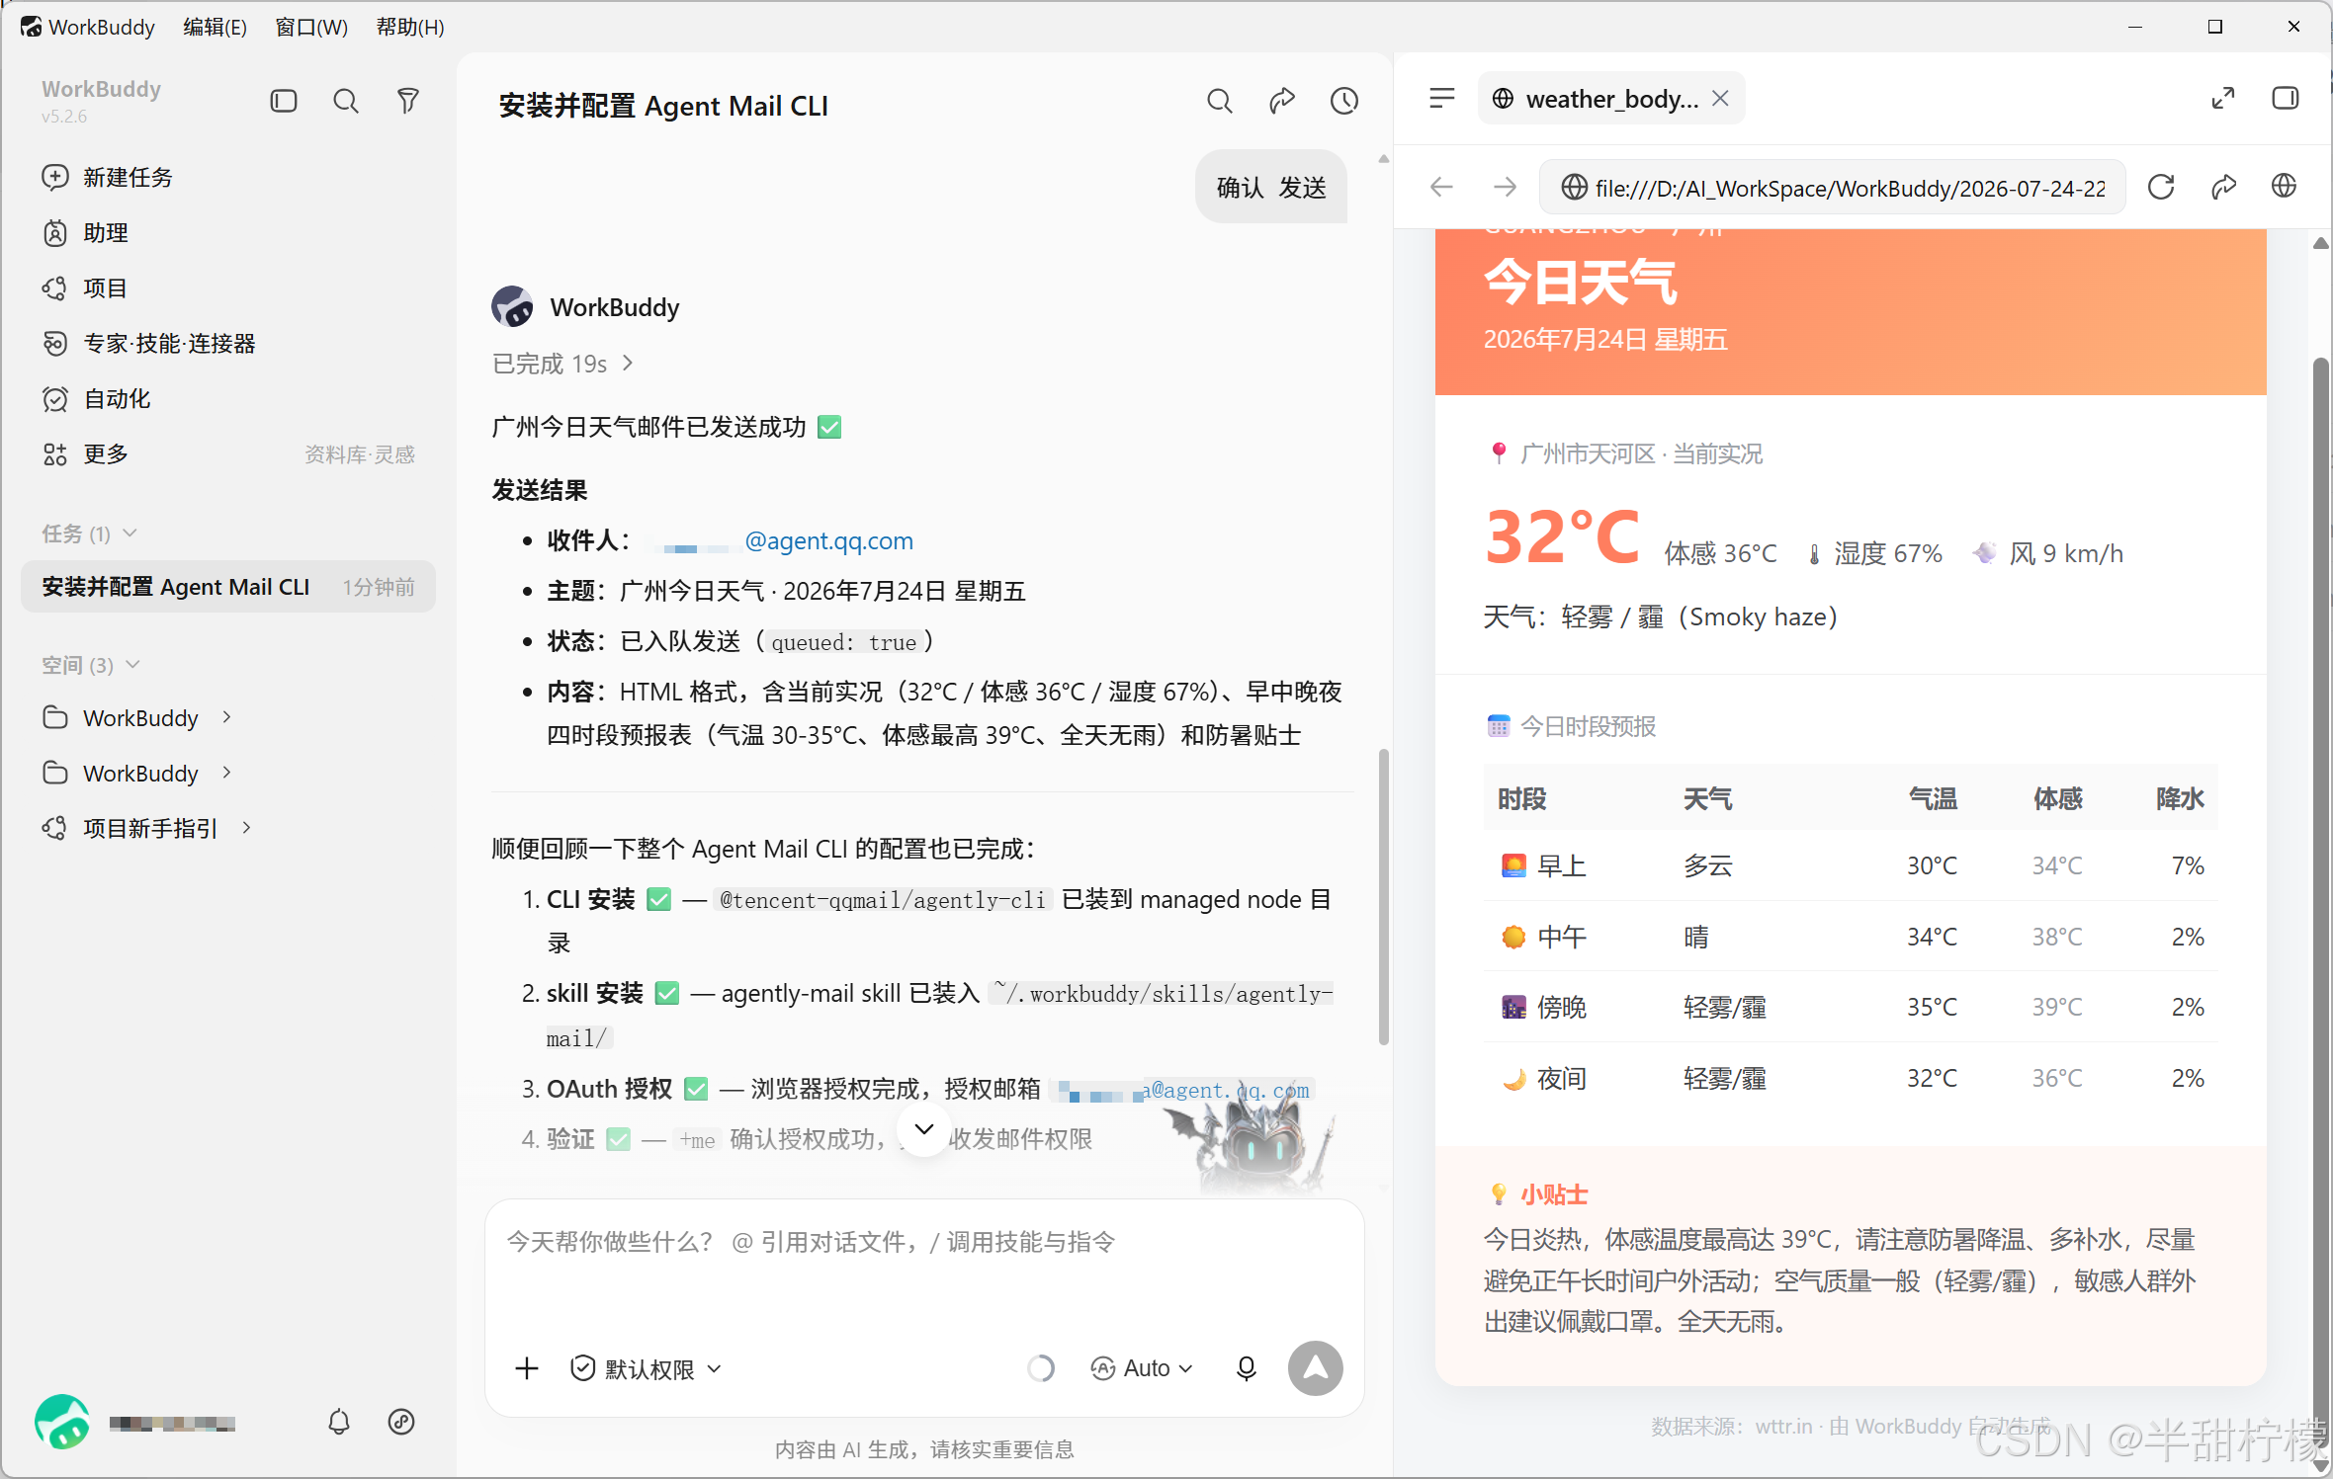This screenshot has width=2333, height=1479.
Task: Click the file URL address bar
Action: point(1833,187)
